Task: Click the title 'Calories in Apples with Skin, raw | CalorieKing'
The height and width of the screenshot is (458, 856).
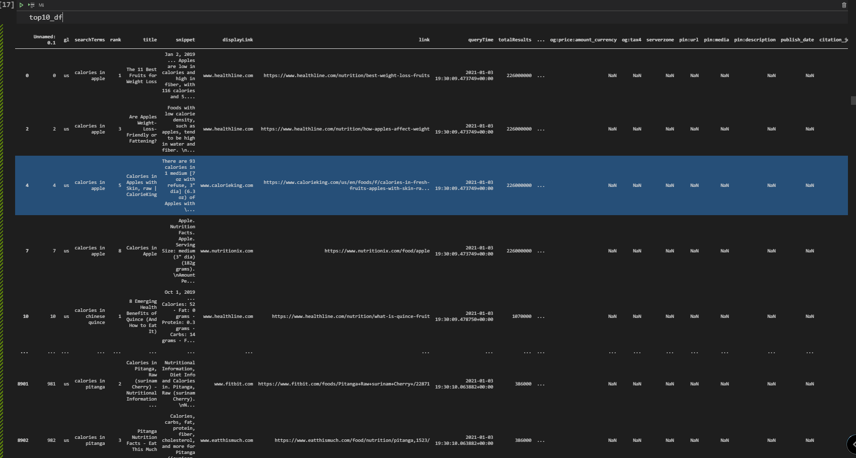Action: (x=141, y=185)
